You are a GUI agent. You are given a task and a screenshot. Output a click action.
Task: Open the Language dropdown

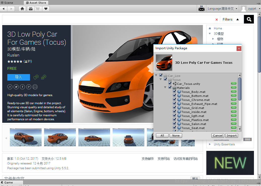222,9
